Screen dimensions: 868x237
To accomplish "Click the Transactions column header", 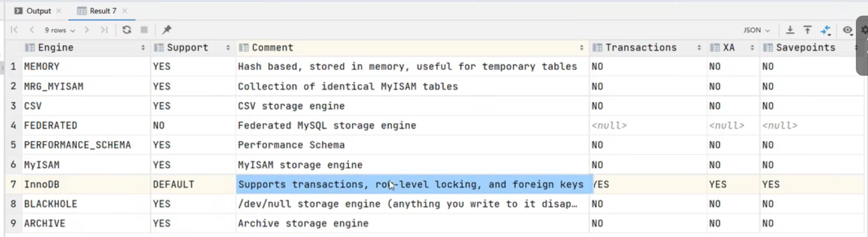I will coord(641,48).
